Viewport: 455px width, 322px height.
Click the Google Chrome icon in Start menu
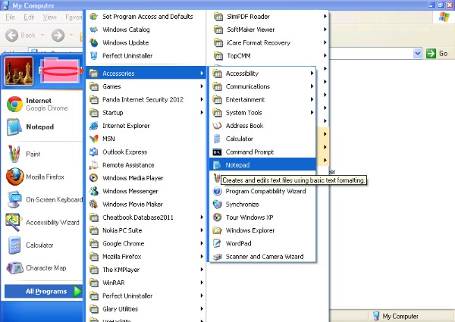tap(14, 105)
